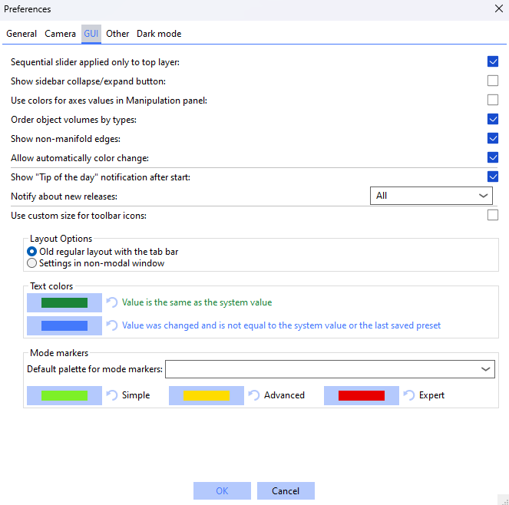The height and width of the screenshot is (505, 509).
Task: Reset the system value text color icon
Action: [x=112, y=302]
